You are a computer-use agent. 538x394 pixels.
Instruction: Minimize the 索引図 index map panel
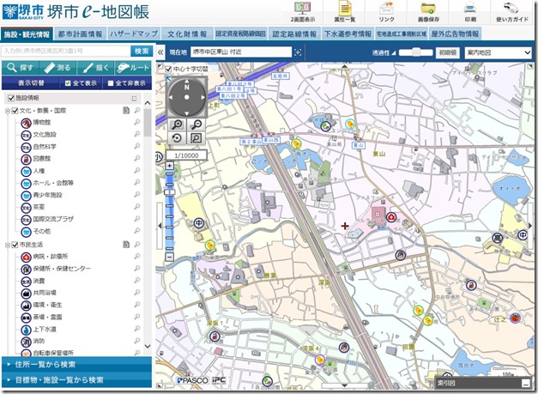pyautogui.click(x=525, y=383)
